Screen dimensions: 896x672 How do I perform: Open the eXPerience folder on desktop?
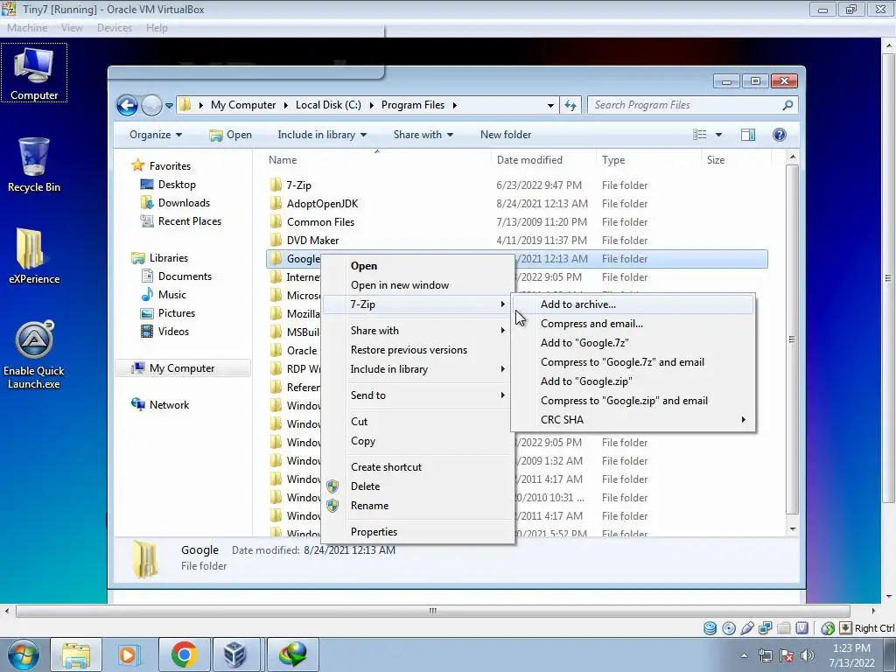click(x=34, y=256)
